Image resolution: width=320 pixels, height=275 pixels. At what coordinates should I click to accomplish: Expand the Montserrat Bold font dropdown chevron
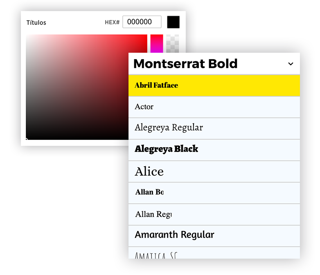291,64
